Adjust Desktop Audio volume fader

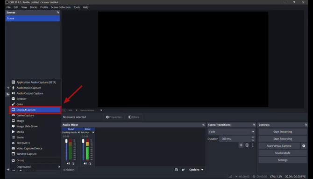pos(66,141)
